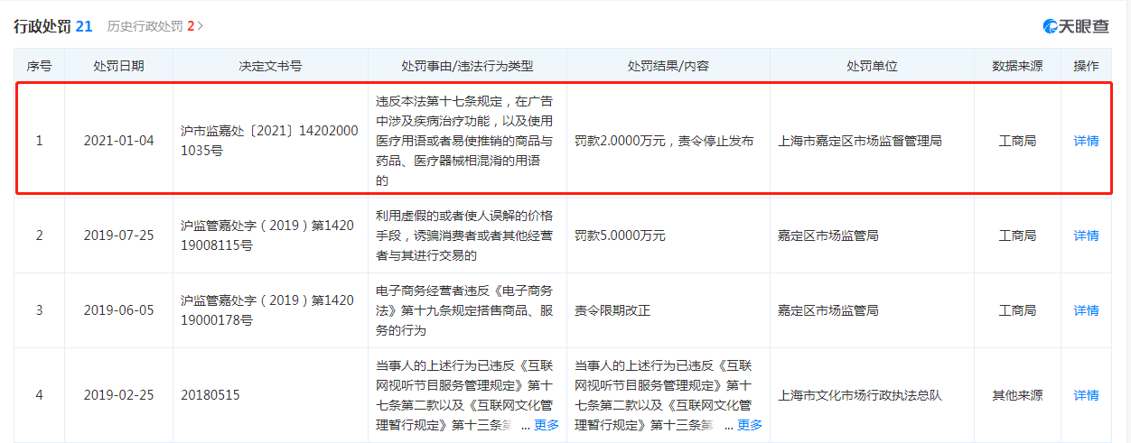Click the violation text starting 利用虚假的或者使人误解的价格
The height and width of the screenshot is (443, 1131).
click(x=464, y=235)
